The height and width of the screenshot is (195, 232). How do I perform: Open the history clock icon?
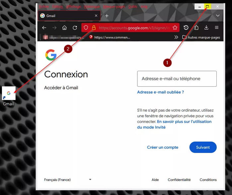point(186,27)
